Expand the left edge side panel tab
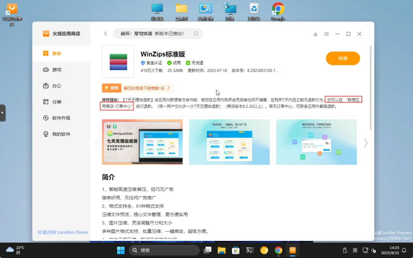This screenshot has width=413, height=258. coord(3,113)
